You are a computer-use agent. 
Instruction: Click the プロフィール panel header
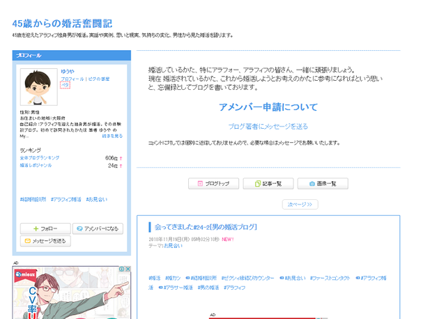(72, 56)
